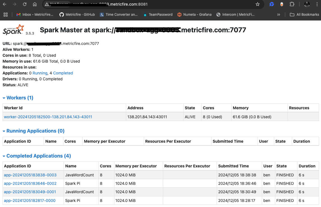321x207 pixels.
Task: Open the Extensions puzzle icon
Action: [292, 4]
